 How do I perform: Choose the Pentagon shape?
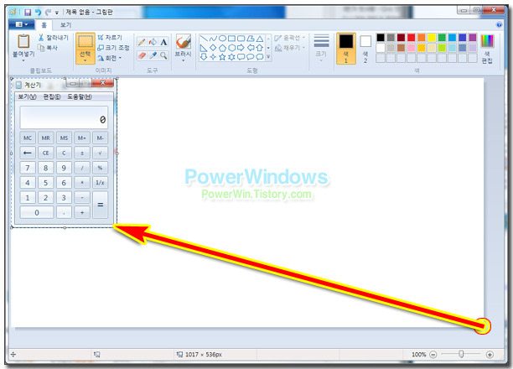point(222,48)
